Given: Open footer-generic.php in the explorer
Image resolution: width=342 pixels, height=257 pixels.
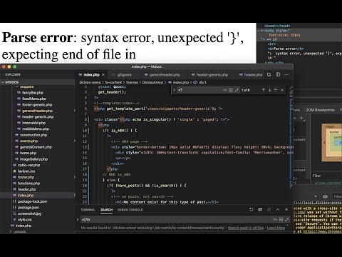Looking at the screenshot, I should pyautogui.click(x=37, y=105).
